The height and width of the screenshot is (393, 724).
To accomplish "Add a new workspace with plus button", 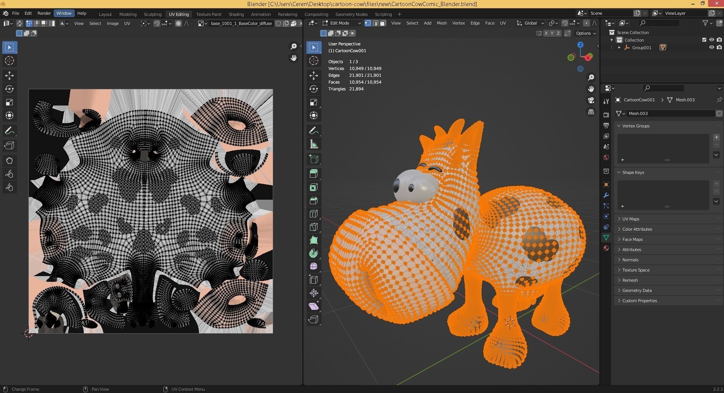I will click(x=399, y=14).
